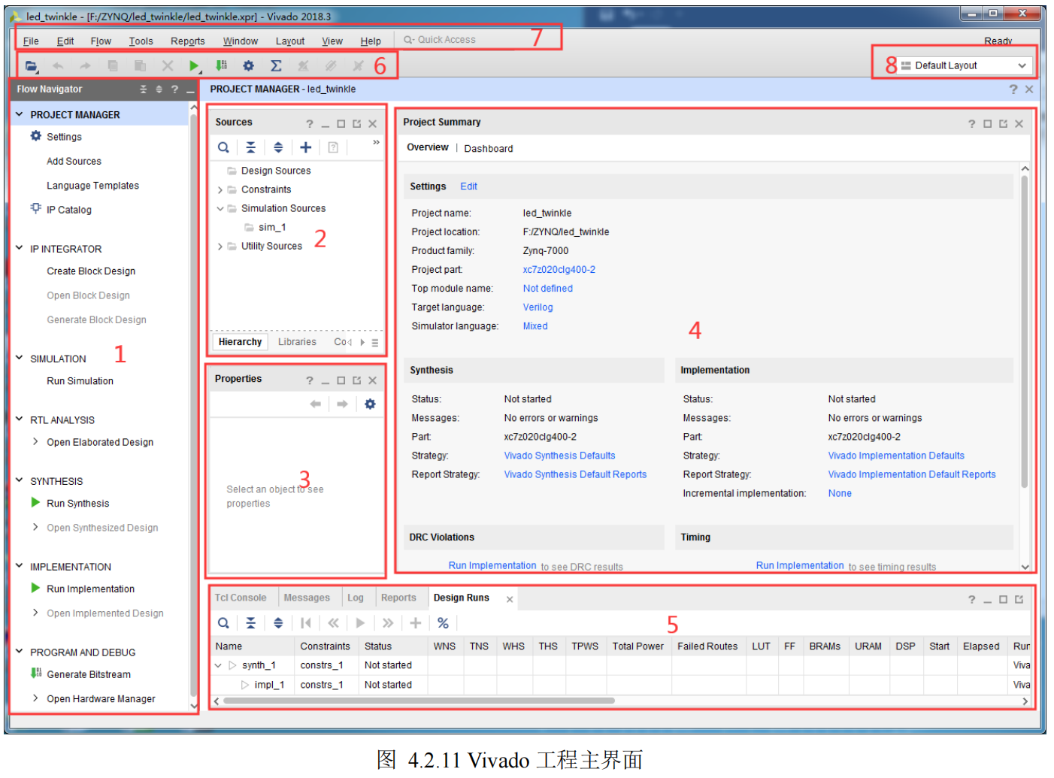
Task: Expand Open Elaborated Design item
Action: [35, 442]
